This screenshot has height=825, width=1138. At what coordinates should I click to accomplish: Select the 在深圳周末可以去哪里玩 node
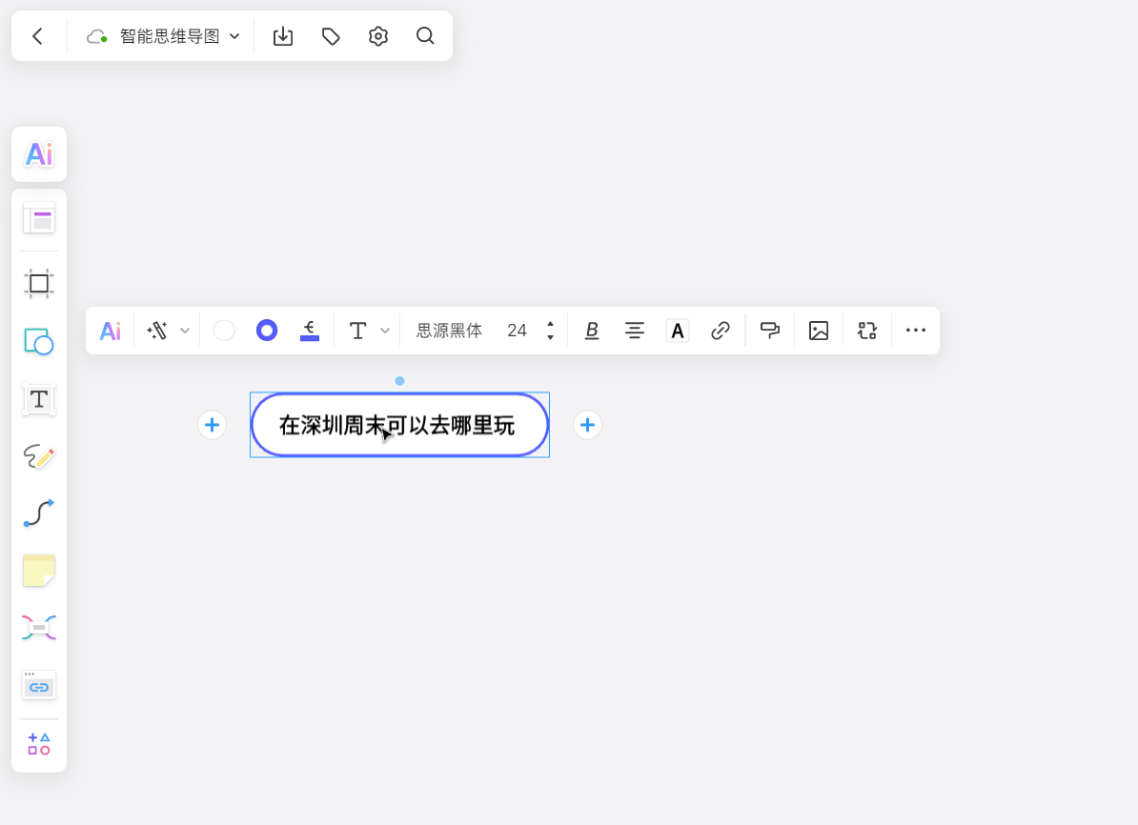400,425
